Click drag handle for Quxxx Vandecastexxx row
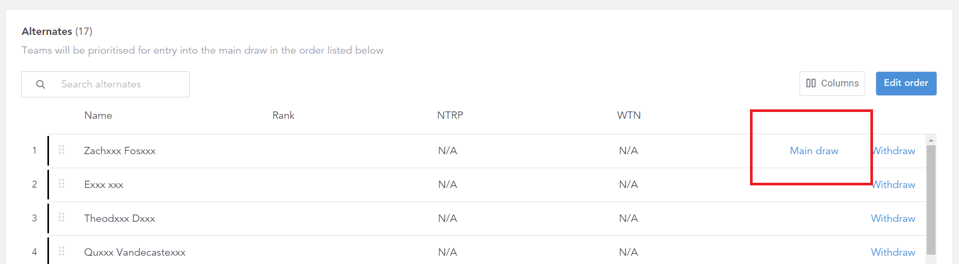Screen dimensions: 959x264 coord(62,252)
